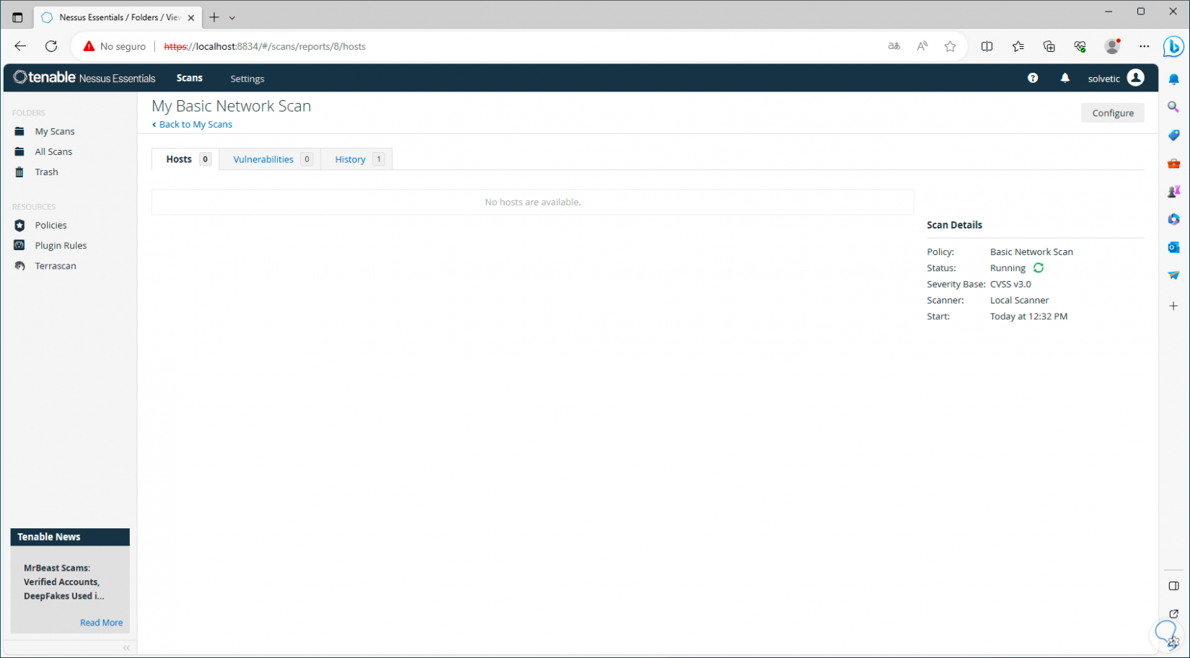
Task: Open All Scans folder
Action: pyautogui.click(x=53, y=151)
